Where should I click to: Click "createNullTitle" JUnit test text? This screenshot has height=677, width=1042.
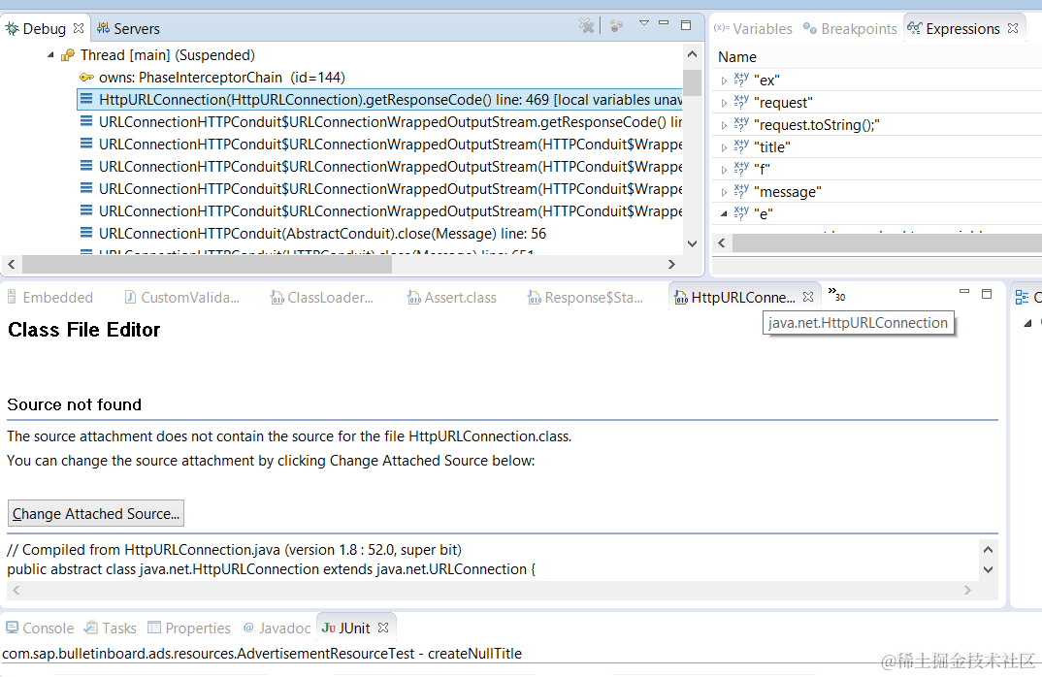pos(474,654)
